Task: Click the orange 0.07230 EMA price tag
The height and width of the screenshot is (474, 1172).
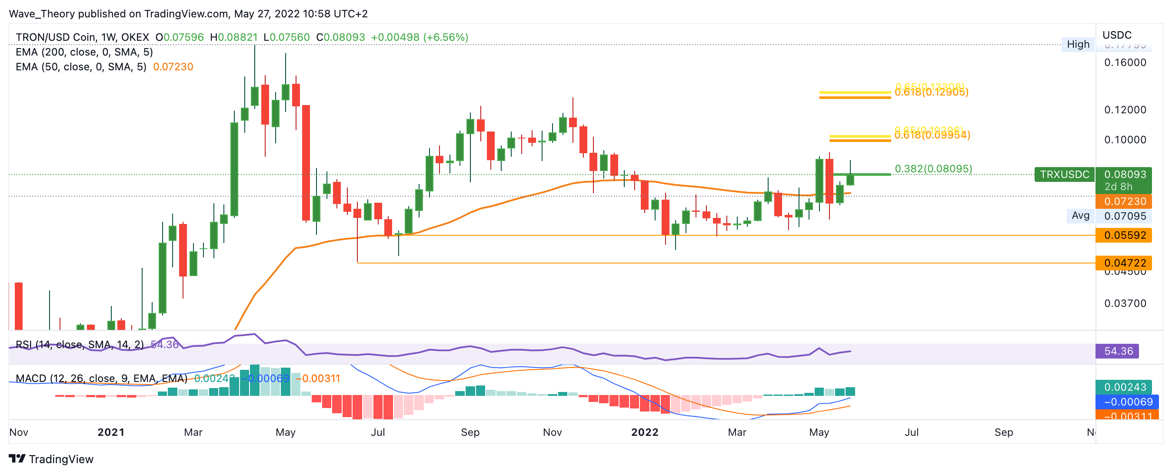Action: [1124, 201]
